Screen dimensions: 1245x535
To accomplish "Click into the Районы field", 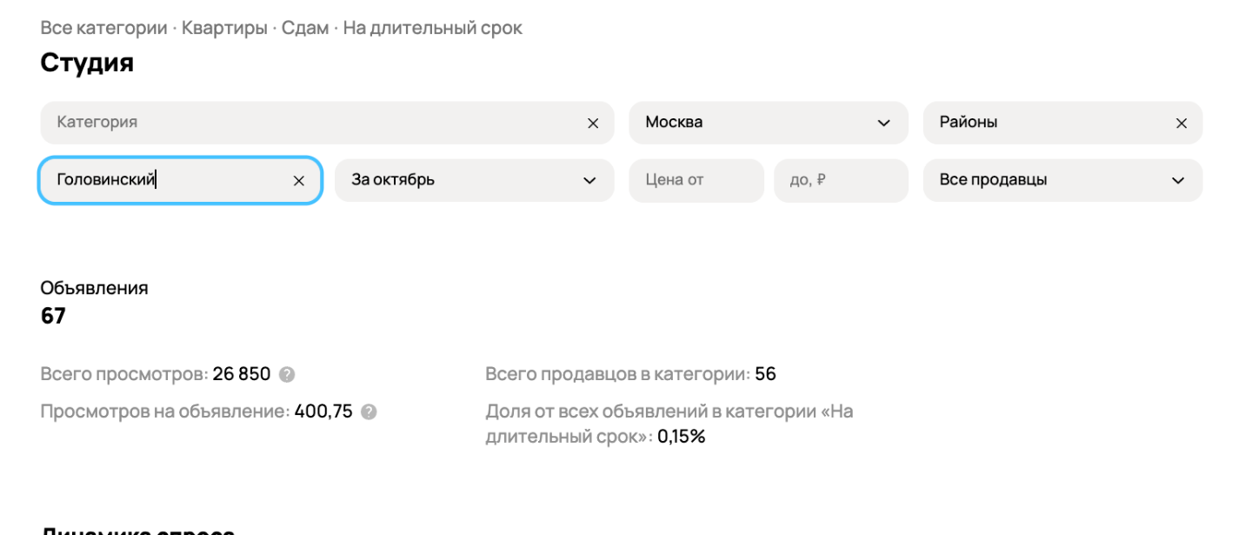I will [x=1043, y=123].
